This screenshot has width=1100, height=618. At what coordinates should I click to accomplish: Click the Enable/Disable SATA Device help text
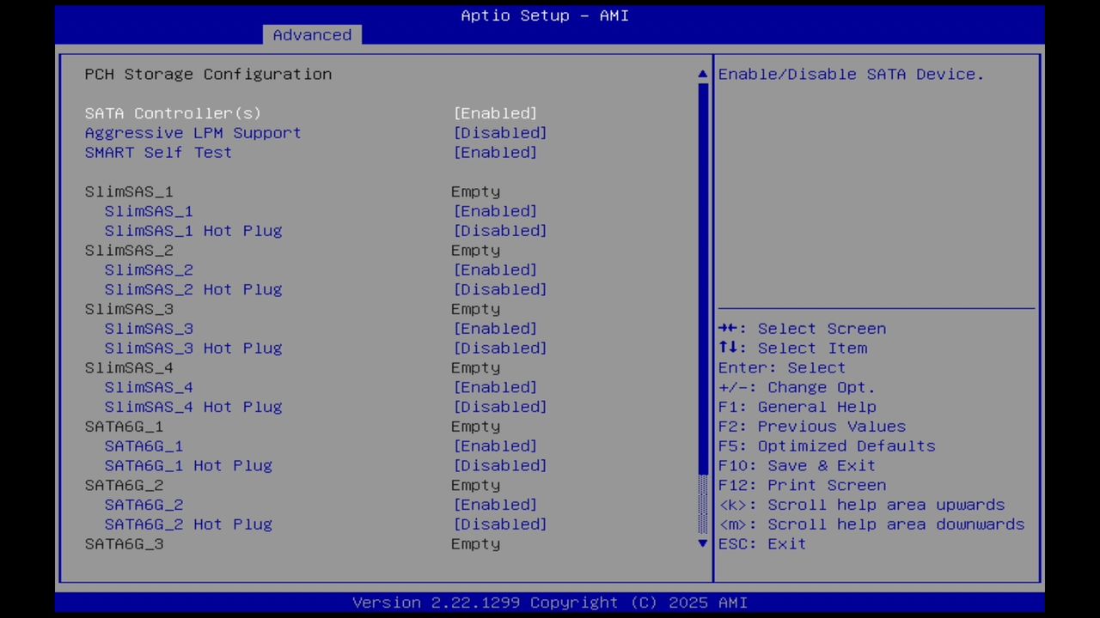(x=851, y=74)
